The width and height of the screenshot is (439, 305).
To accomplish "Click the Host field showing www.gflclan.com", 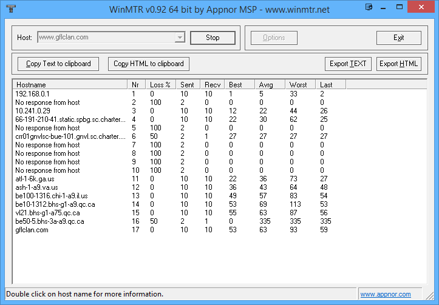I will (x=105, y=38).
